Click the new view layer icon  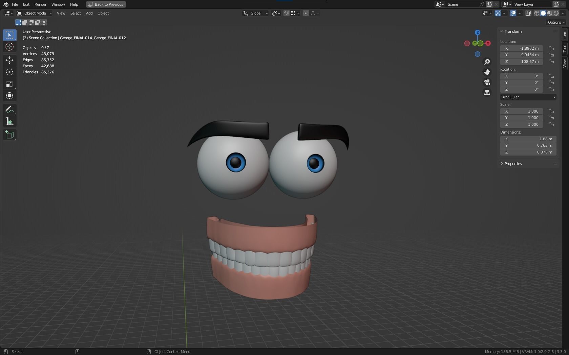556,4
